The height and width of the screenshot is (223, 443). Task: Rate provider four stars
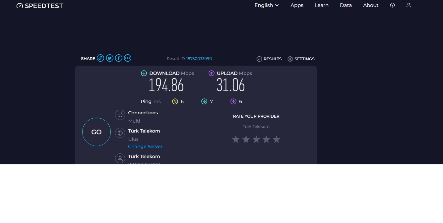[266, 139]
